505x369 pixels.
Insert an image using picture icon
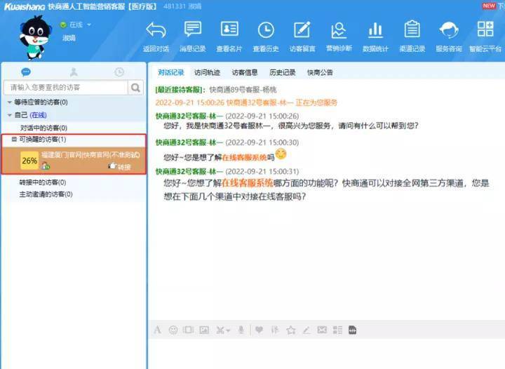click(x=204, y=330)
